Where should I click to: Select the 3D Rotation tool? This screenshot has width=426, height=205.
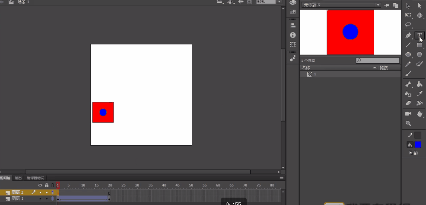tap(420, 15)
